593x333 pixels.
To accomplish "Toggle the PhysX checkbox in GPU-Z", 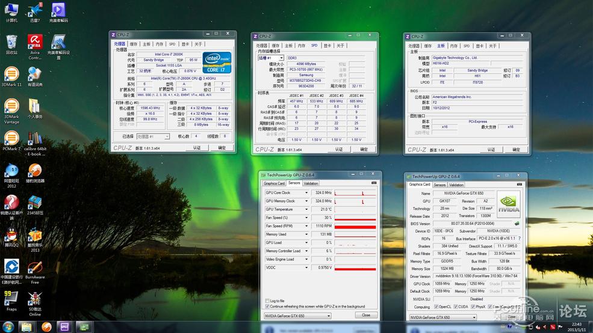I will [473, 307].
